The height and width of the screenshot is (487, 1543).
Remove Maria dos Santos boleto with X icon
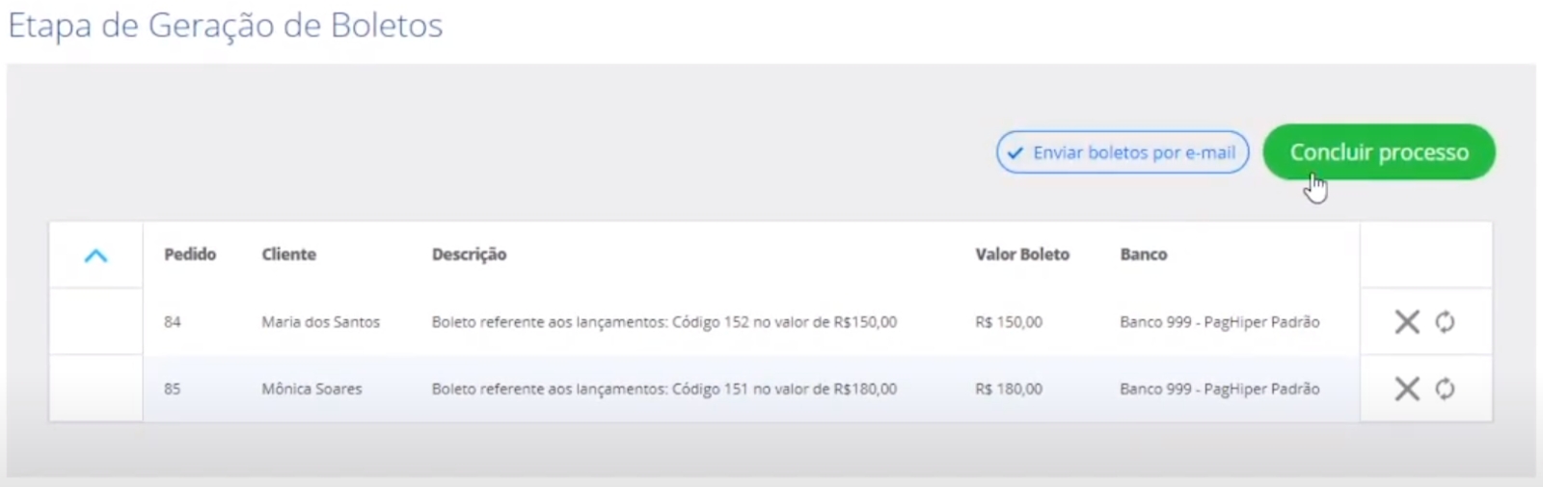click(x=1407, y=322)
